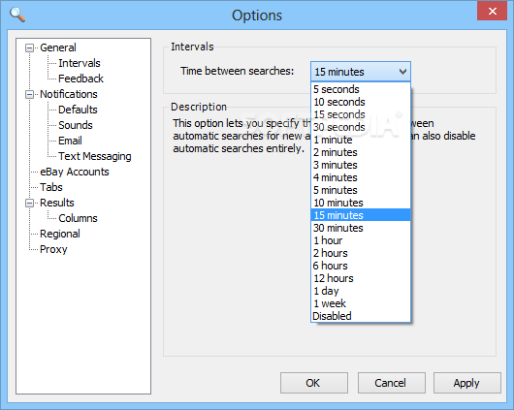The width and height of the screenshot is (514, 410).
Task: Collapse the General tree node
Action: click(x=29, y=48)
